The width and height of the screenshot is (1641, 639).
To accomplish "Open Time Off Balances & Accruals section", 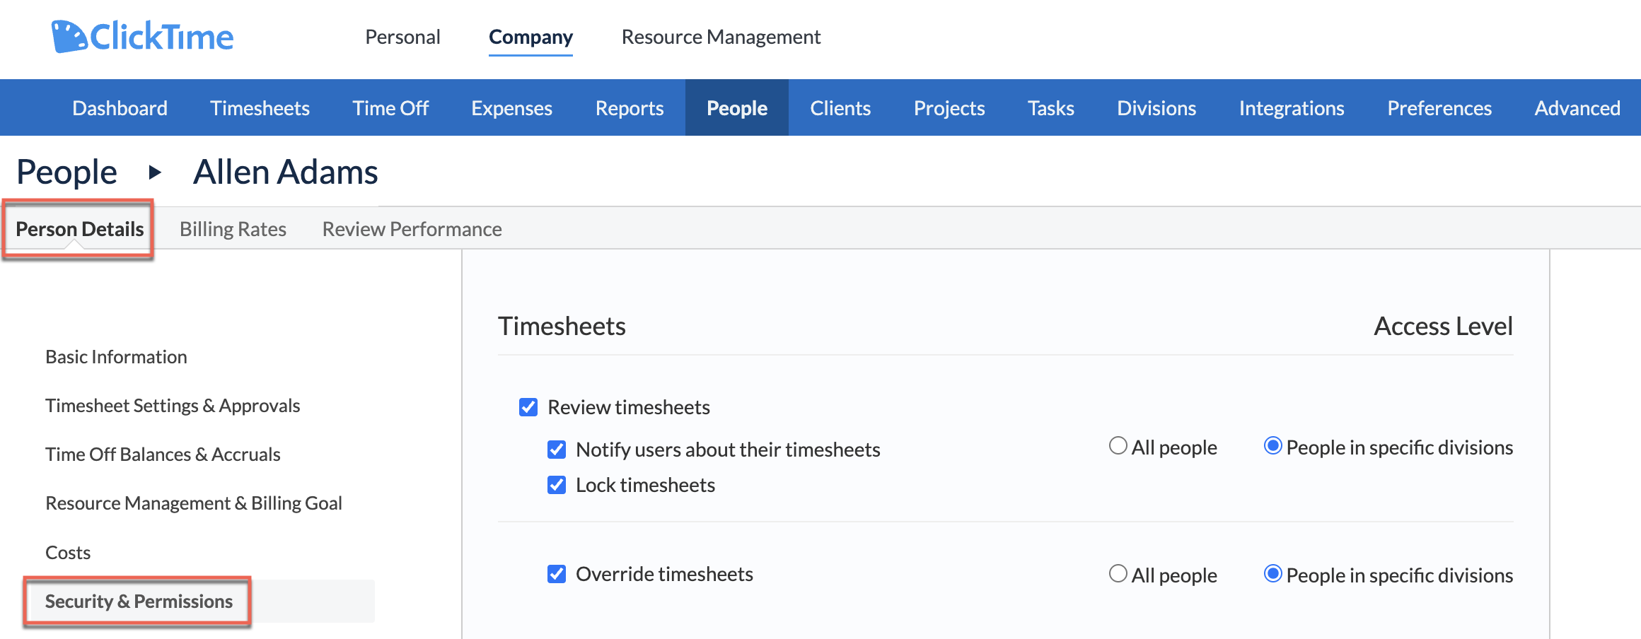I will coord(163,454).
